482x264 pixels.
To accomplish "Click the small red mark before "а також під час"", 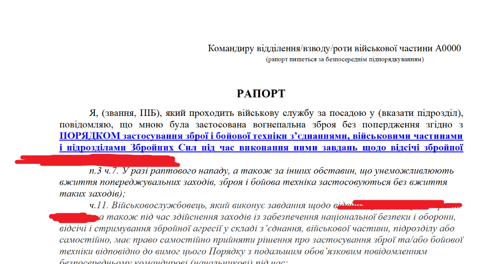I will (73, 217).
